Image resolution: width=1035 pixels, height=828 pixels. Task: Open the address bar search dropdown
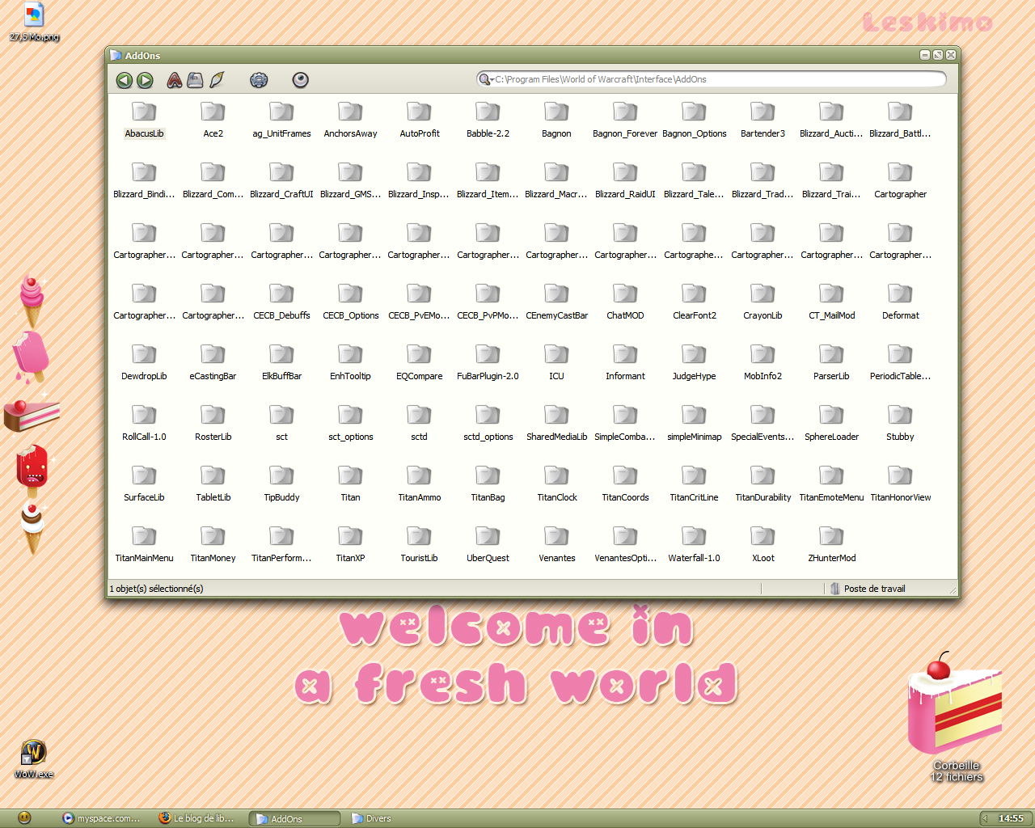tap(485, 79)
